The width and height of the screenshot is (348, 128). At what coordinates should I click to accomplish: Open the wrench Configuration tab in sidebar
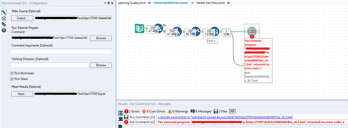4,13
